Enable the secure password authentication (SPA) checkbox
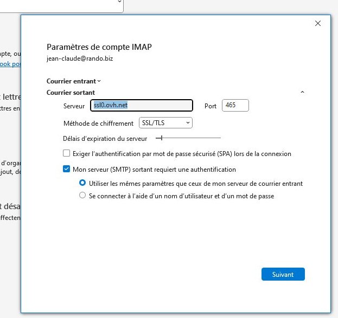 point(67,154)
